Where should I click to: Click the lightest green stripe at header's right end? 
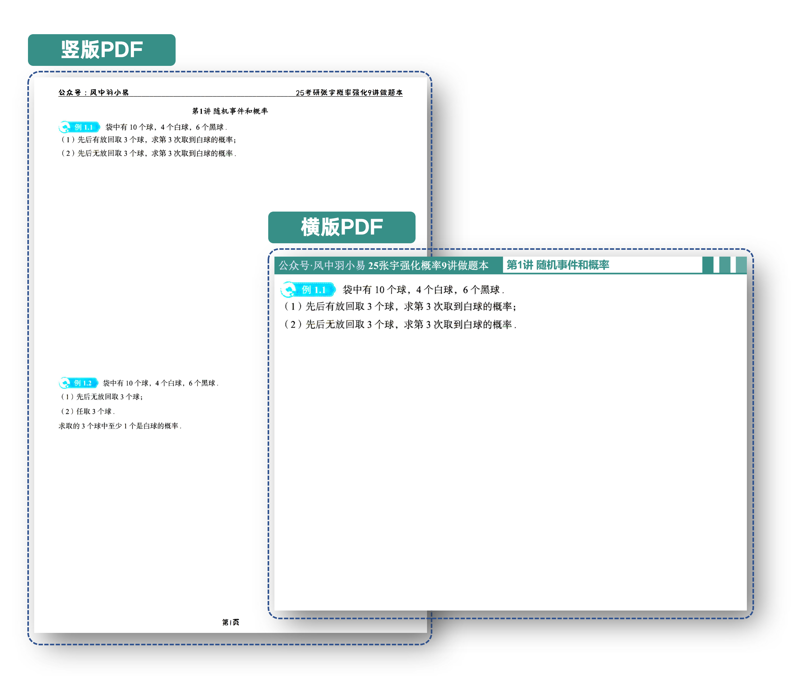tap(741, 264)
